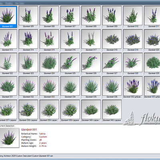Choose the Шалфей 014 plant thumbnail

click(x=28, y=39)
